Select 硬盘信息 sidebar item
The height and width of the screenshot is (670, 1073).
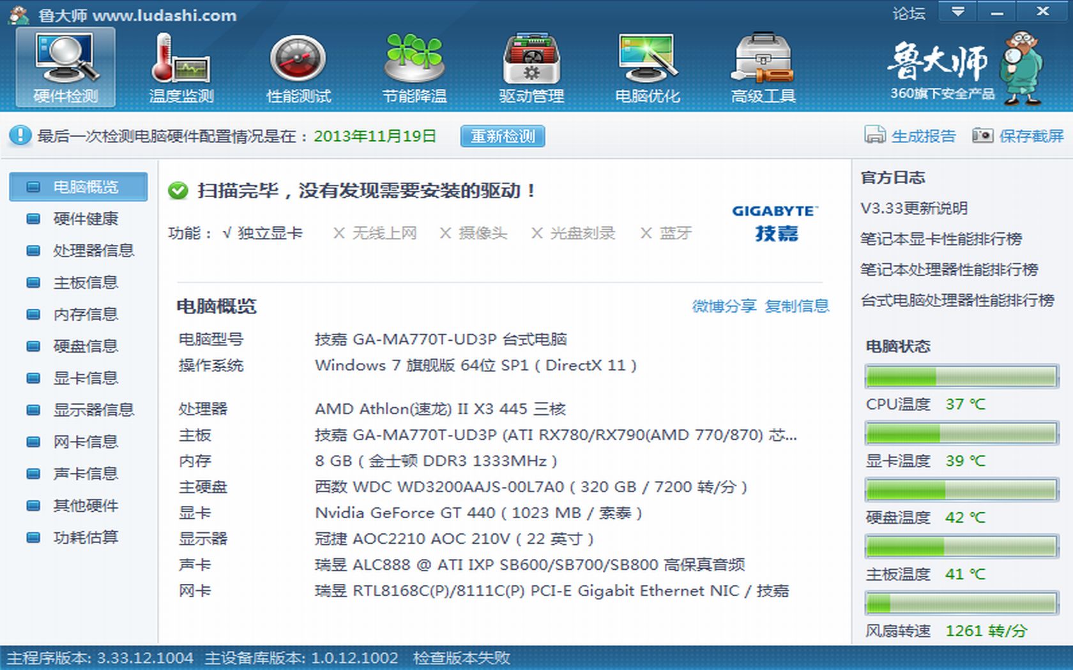[86, 346]
